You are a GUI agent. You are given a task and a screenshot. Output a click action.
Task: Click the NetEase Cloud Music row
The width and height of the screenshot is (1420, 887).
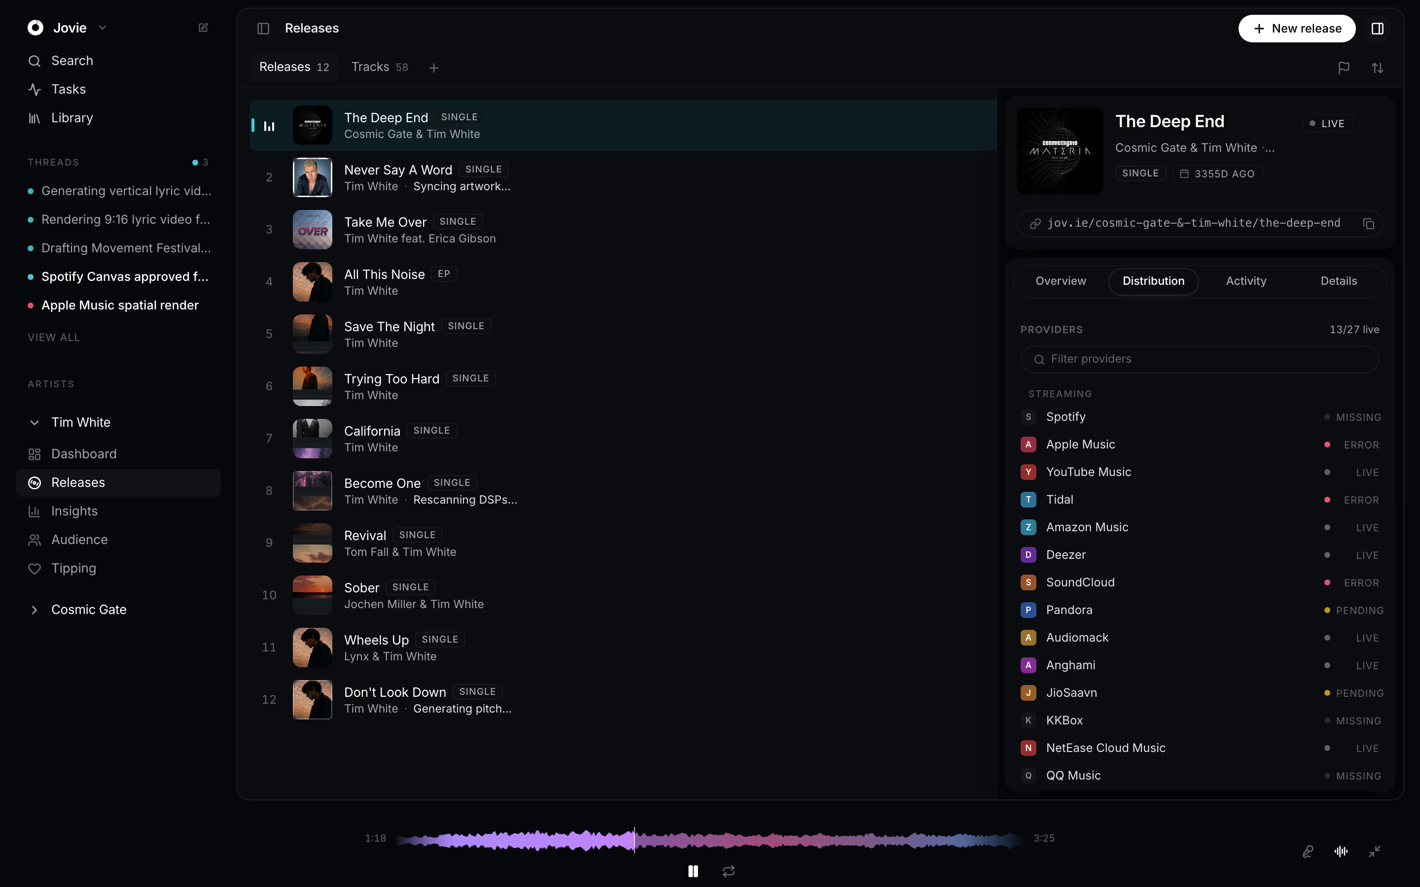point(1200,748)
